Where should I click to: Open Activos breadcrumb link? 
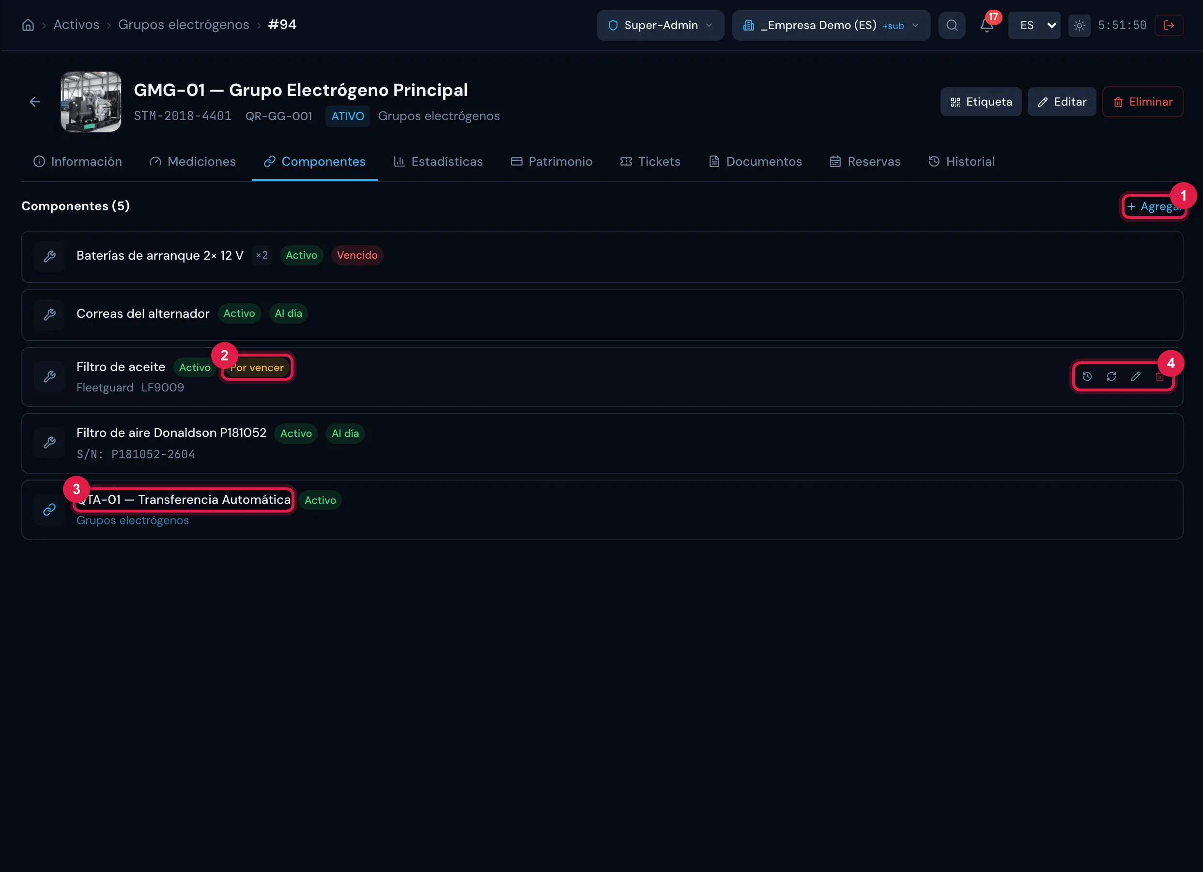point(77,25)
